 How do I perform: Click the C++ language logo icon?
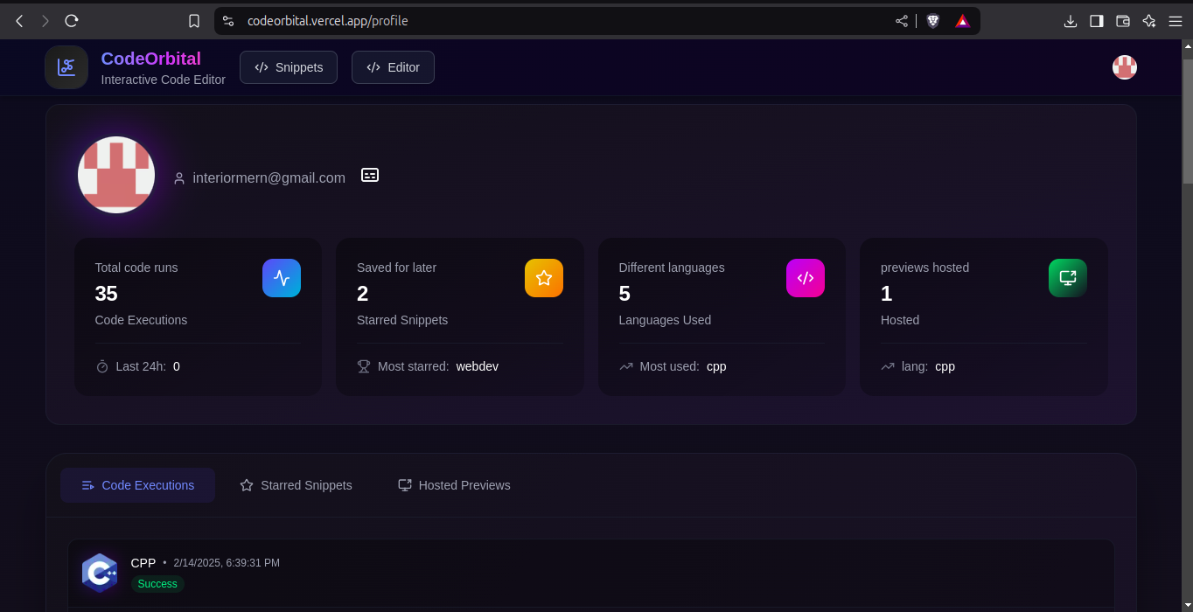click(x=100, y=574)
